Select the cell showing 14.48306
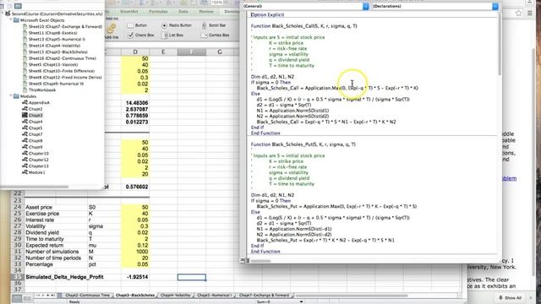Screen dimensions: 541x304 135,103
